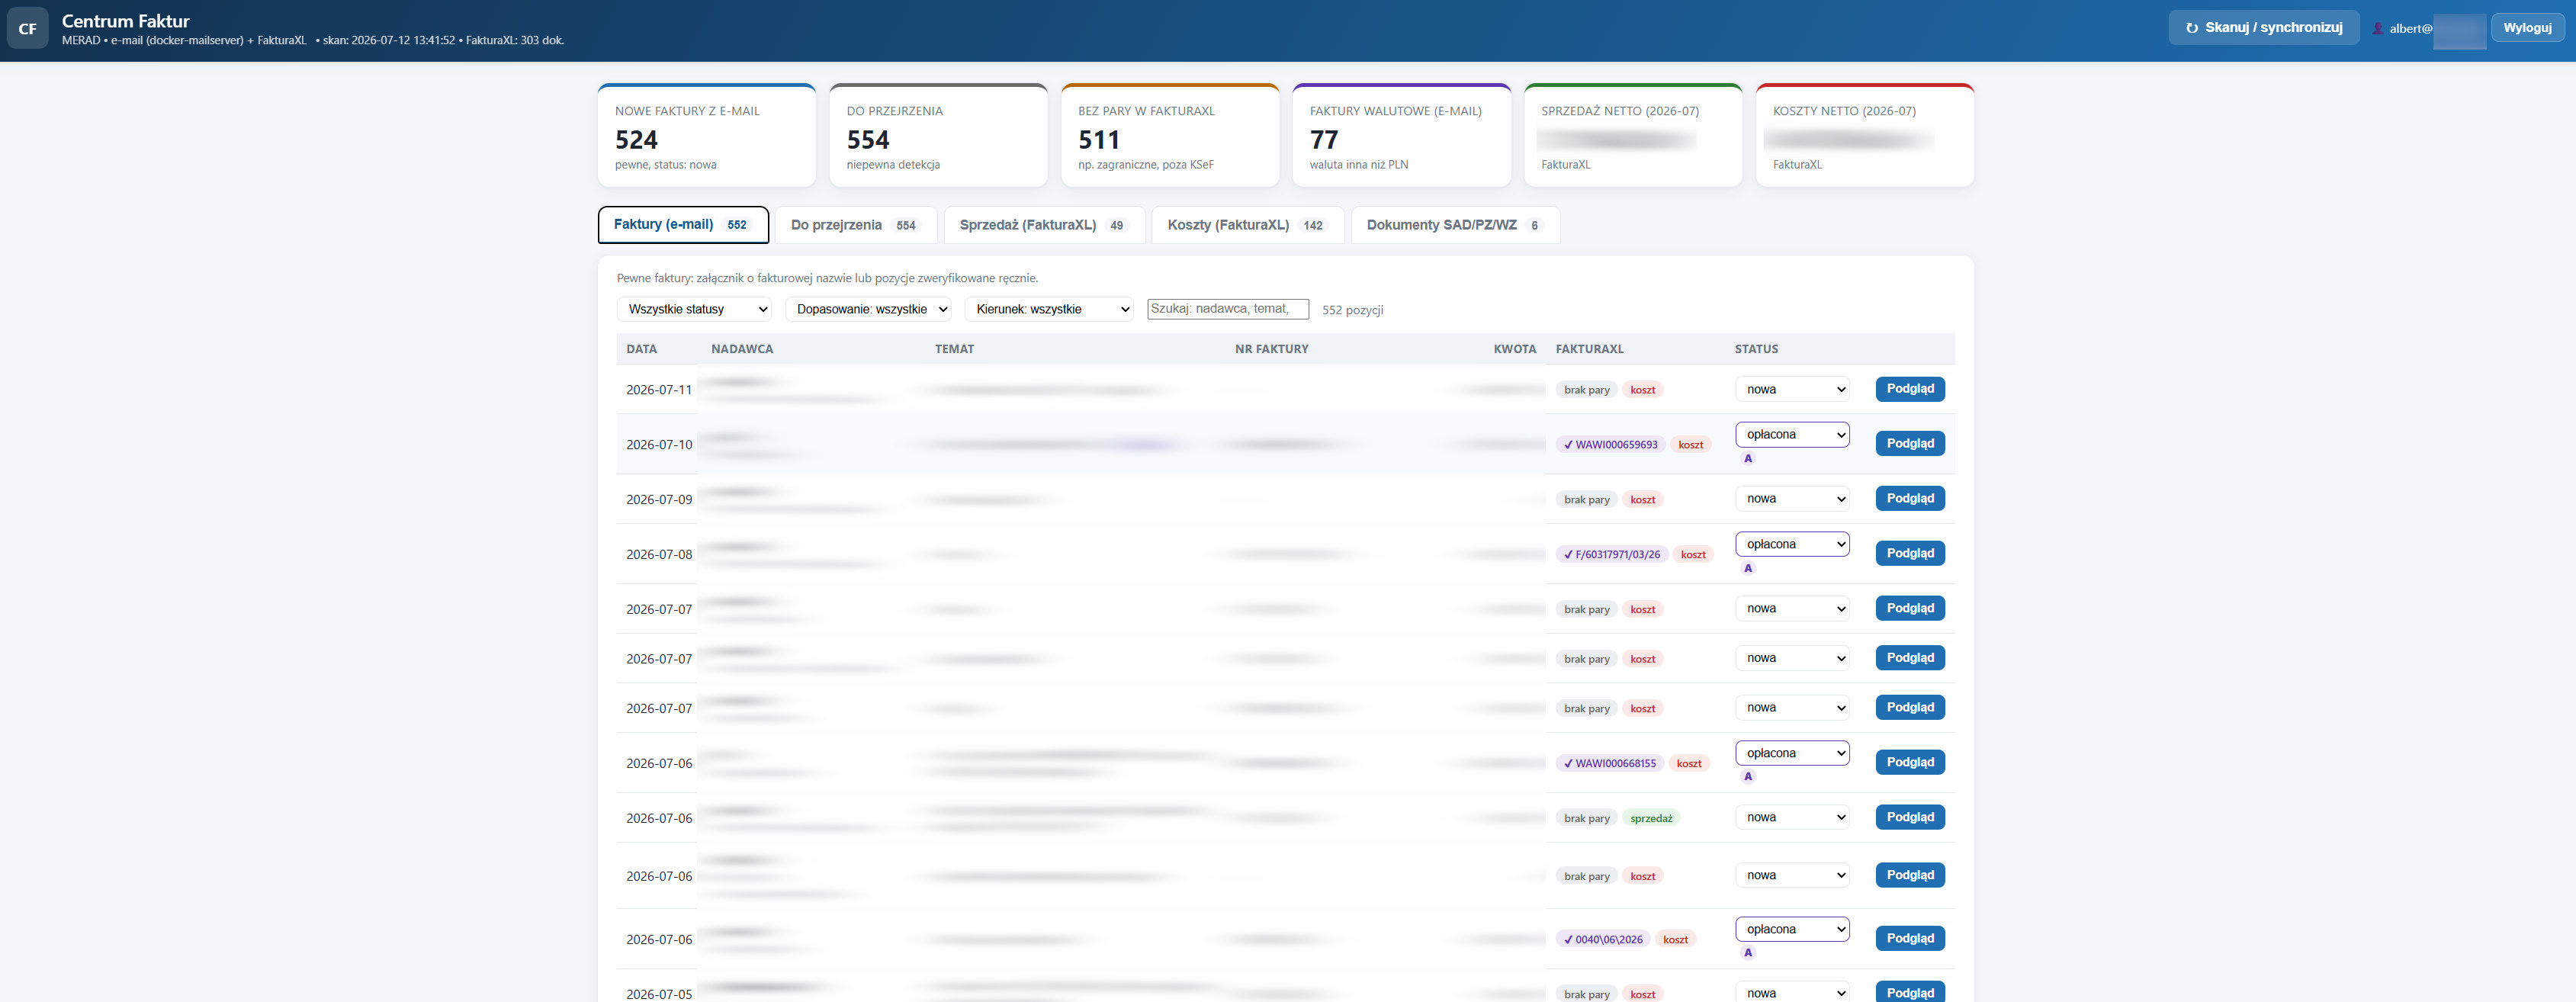
Task: Open the Faktury (e-mail) tab
Action: [x=683, y=225]
